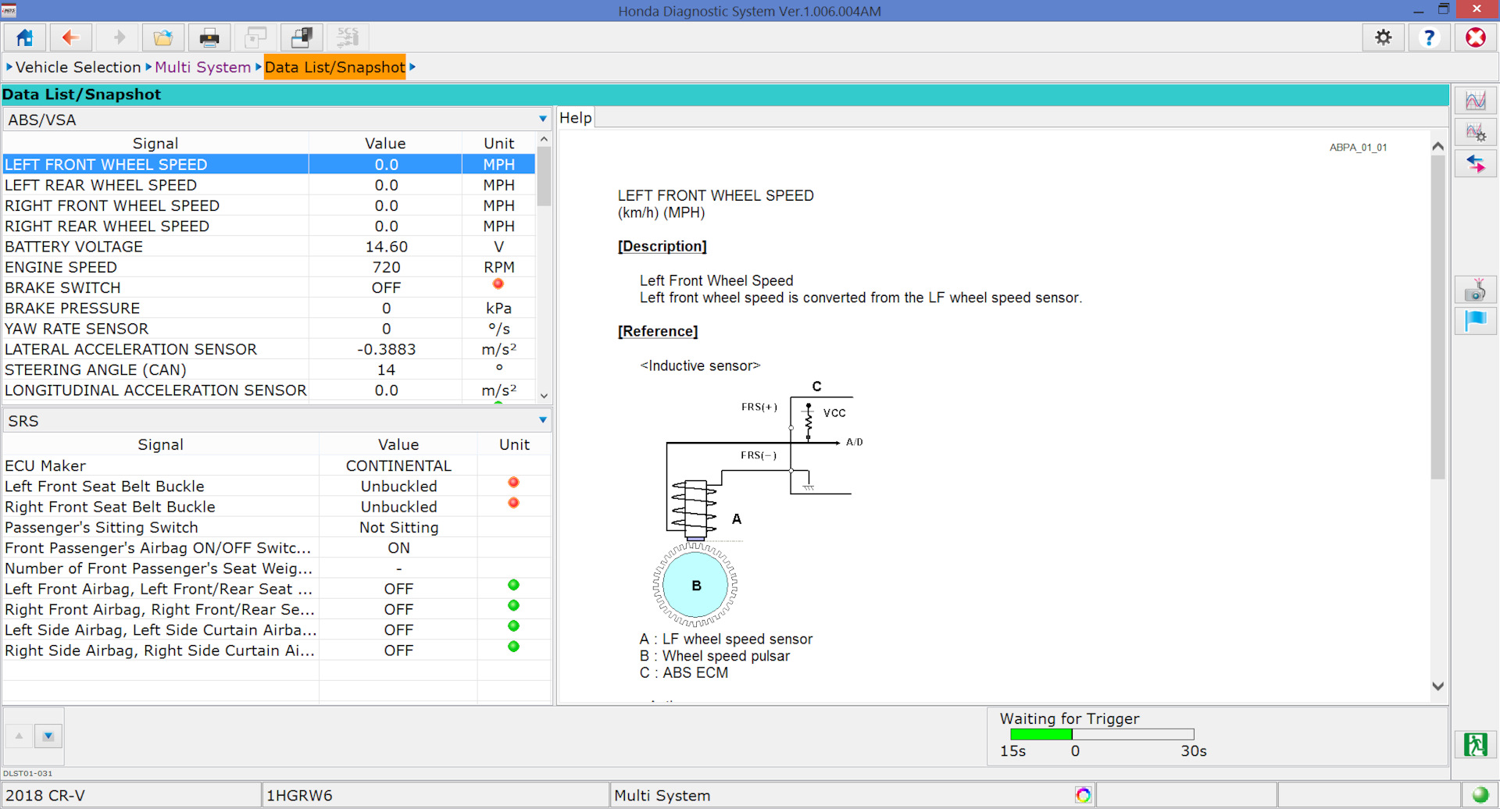Image resolution: width=1500 pixels, height=809 pixels.
Task: Select Data List/Snapshot breadcrumb
Action: coord(335,67)
